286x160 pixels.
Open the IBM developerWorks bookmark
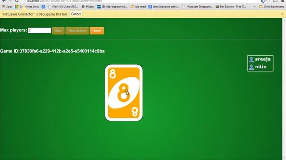coord(112,7)
